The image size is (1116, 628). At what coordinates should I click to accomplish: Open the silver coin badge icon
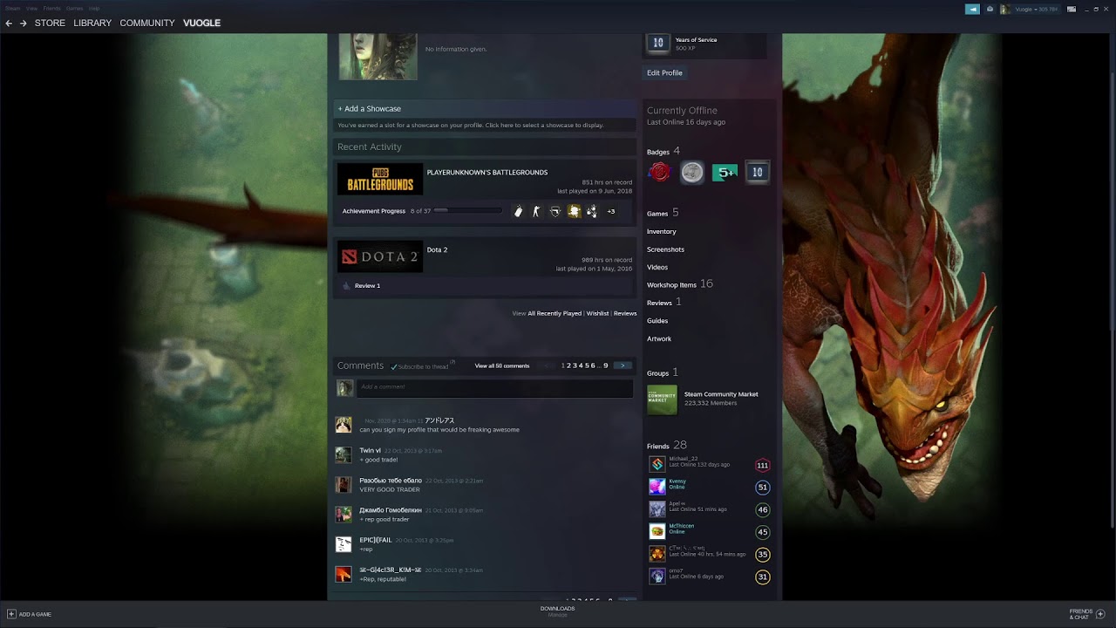[x=692, y=173]
